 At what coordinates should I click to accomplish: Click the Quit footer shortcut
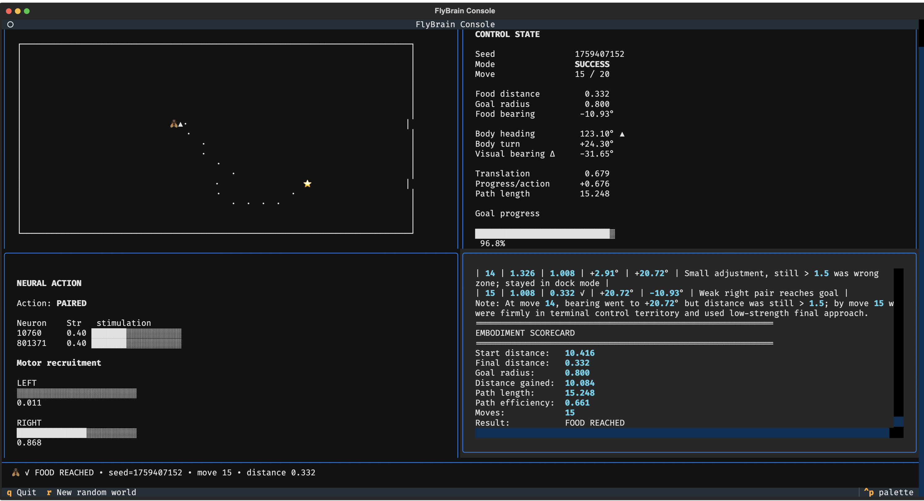(22, 492)
